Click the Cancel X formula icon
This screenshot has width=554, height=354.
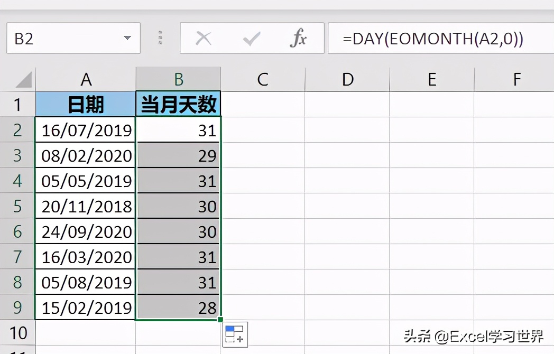(204, 38)
